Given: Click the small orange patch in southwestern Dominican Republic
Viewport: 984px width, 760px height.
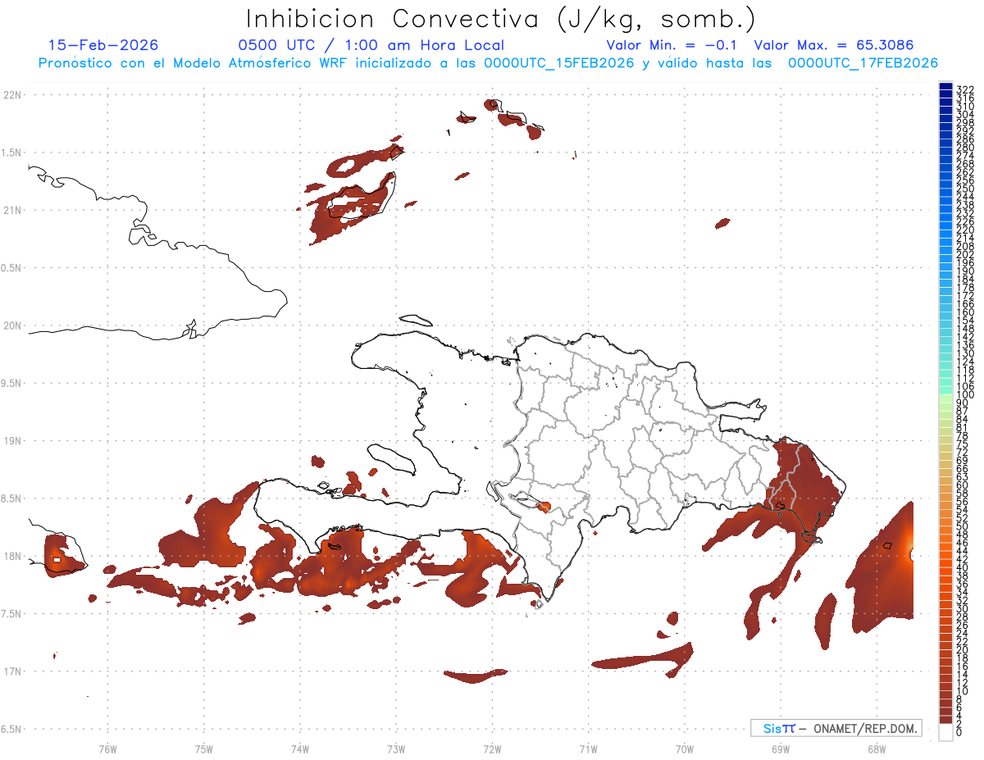Looking at the screenshot, I should [544, 506].
